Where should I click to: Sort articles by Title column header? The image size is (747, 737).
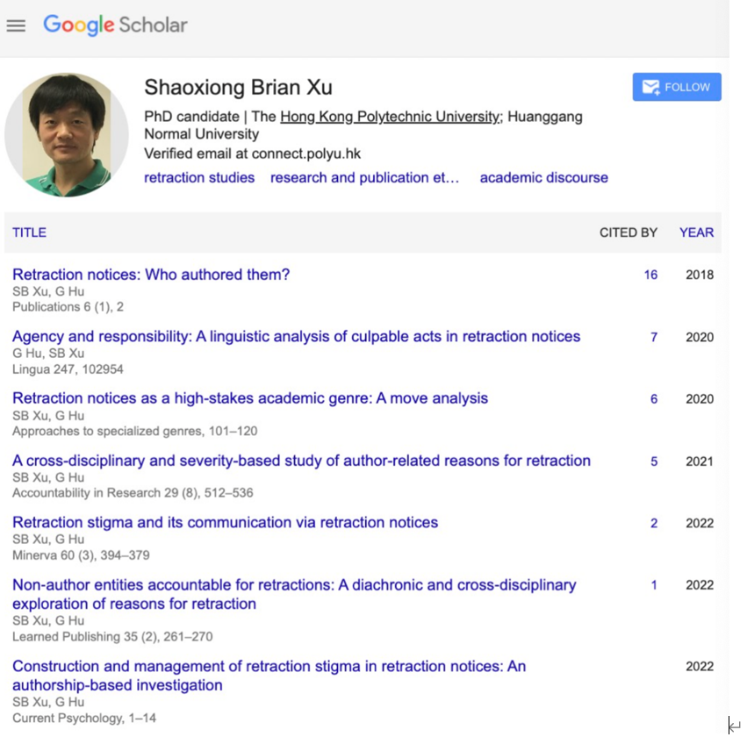point(29,233)
